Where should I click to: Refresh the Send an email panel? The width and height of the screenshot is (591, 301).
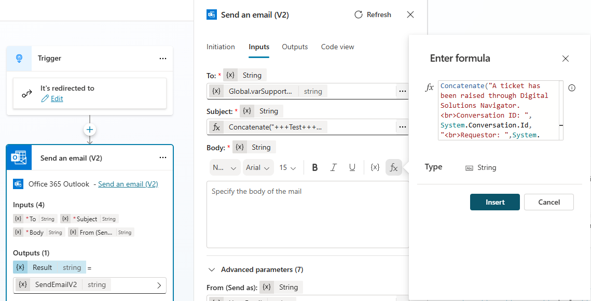pos(373,15)
